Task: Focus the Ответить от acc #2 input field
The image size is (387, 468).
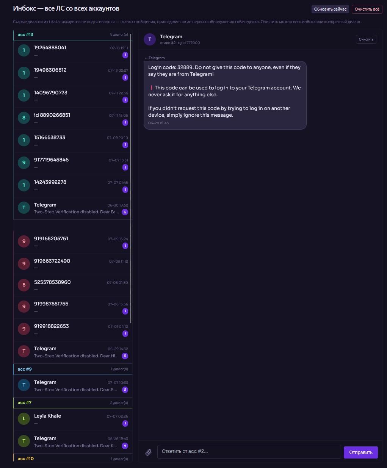Action: pos(249,451)
